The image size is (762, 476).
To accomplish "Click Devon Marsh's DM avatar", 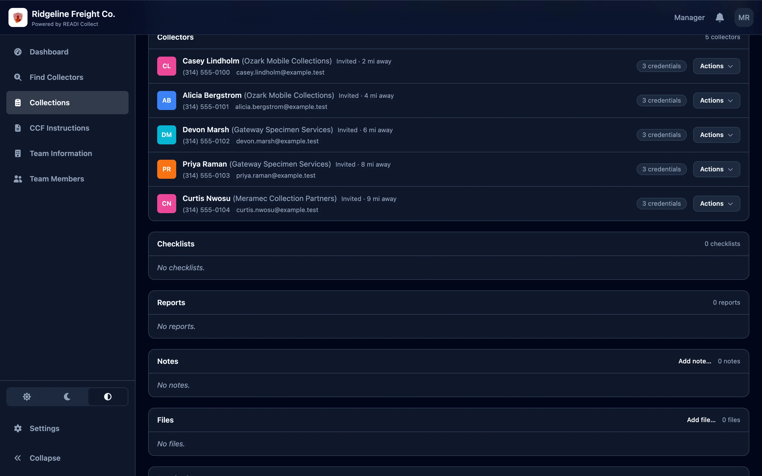I will pos(167,135).
